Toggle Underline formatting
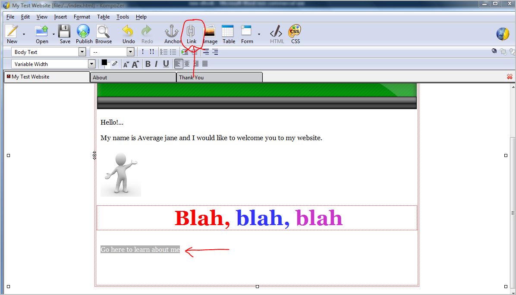516x295 pixels. tap(166, 64)
